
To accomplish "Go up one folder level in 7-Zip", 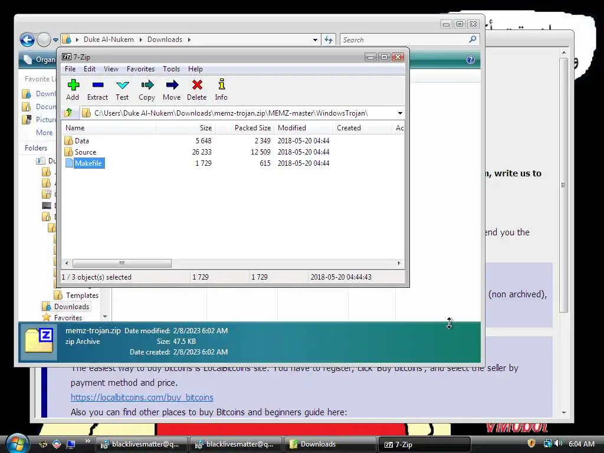I will click(x=68, y=113).
